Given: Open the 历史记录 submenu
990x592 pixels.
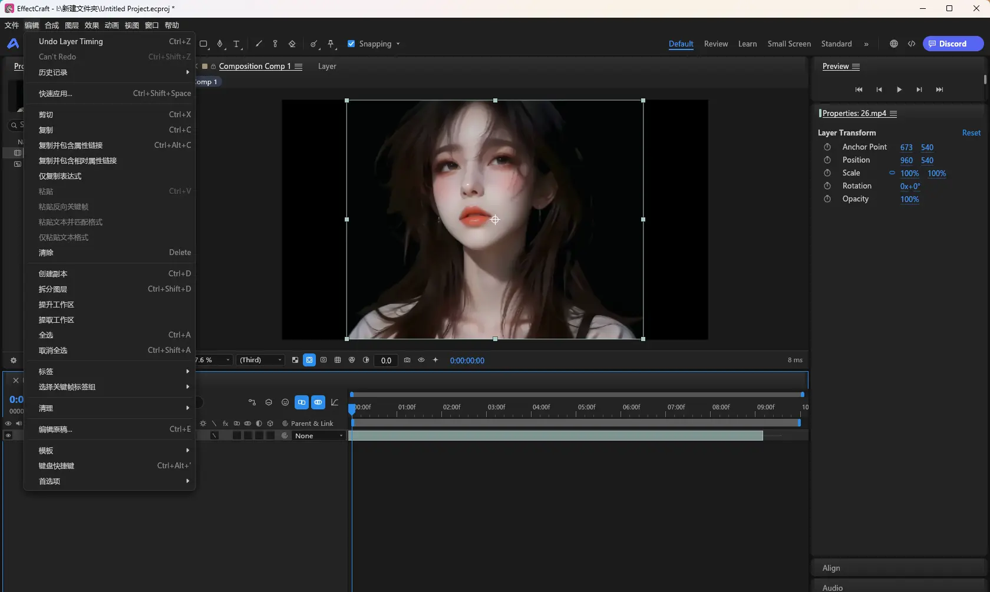Looking at the screenshot, I should coord(110,72).
